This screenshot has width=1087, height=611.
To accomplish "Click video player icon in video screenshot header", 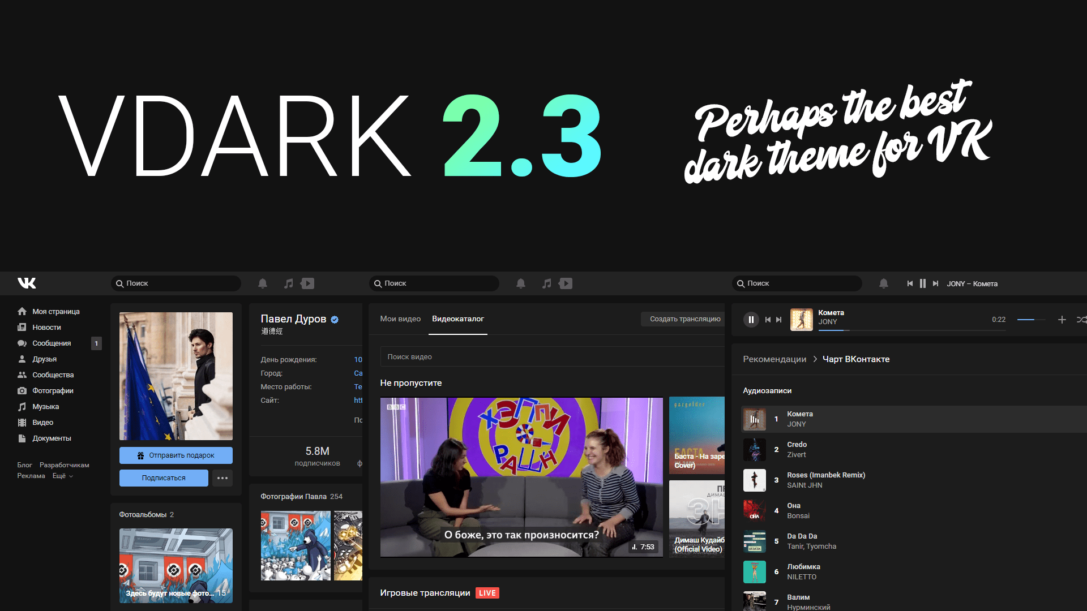I will coord(566,283).
